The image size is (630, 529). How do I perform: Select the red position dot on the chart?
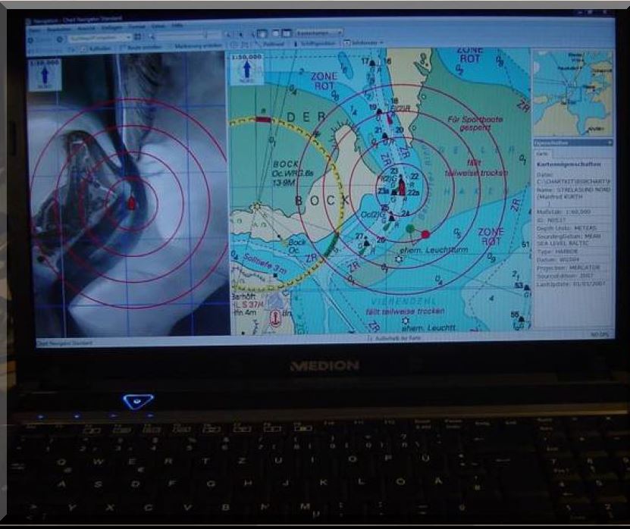point(425,234)
